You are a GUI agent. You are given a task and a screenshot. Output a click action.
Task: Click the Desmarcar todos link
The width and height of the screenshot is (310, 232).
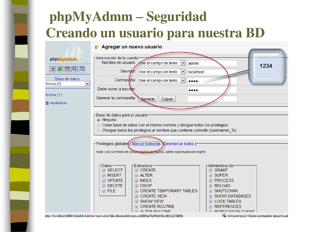pyautogui.click(x=179, y=144)
